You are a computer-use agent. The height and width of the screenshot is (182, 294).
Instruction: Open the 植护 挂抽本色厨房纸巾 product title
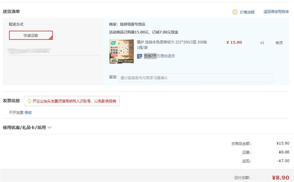[x=172, y=45]
